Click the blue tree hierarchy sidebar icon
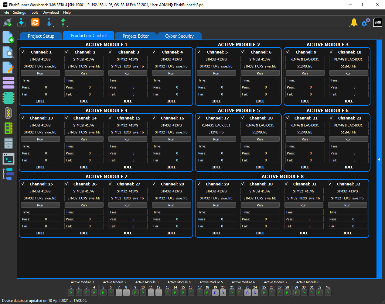 point(8,174)
